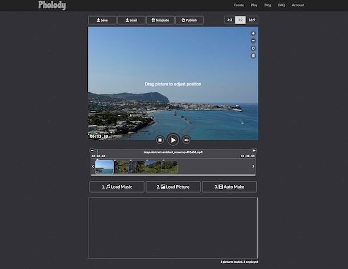Click the timeline plus icon
This screenshot has width=348, height=269.
pos(254,150)
